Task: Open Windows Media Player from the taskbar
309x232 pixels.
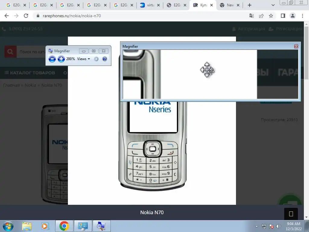Action: (x=45, y=226)
